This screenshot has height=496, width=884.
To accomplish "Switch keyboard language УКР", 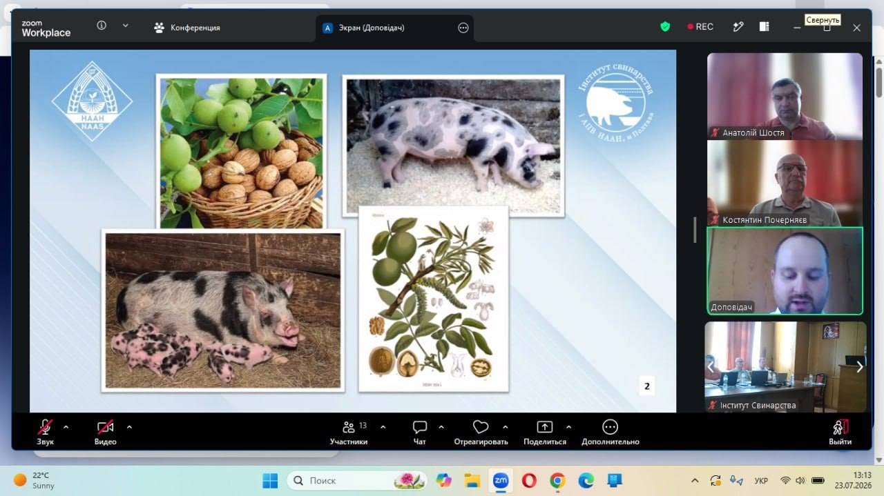I will click(x=761, y=480).
